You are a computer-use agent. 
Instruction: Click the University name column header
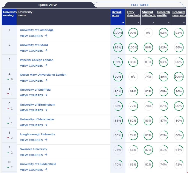pyautogui.click(x=25, y=14)
